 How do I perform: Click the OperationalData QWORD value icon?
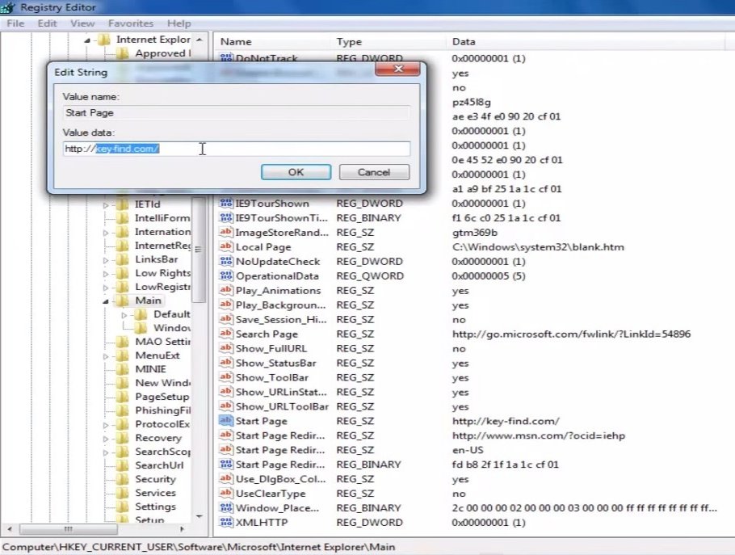coord(226,275)
